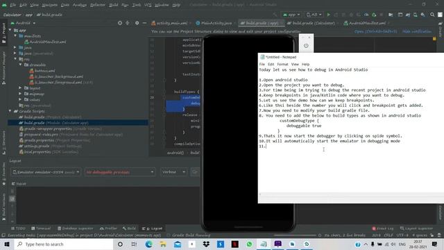Click Hide notification link
The width and height of the screenshot is (444, 250).
[x=417, y=31]
